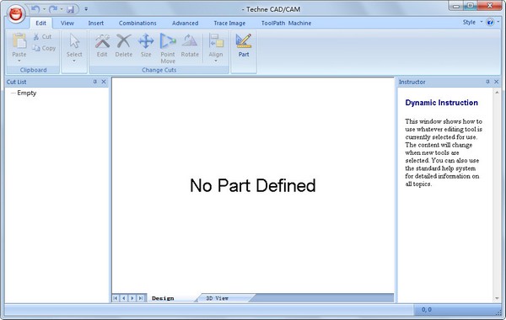
Task: Jump to first sheet tab arrow
Action: tap(116, 298)
